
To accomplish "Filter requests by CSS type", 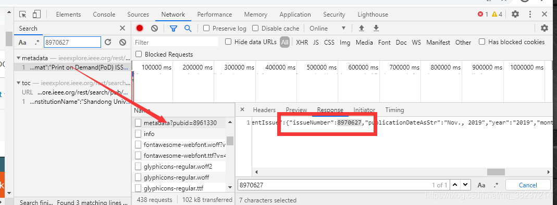I will tap(329, 42).
